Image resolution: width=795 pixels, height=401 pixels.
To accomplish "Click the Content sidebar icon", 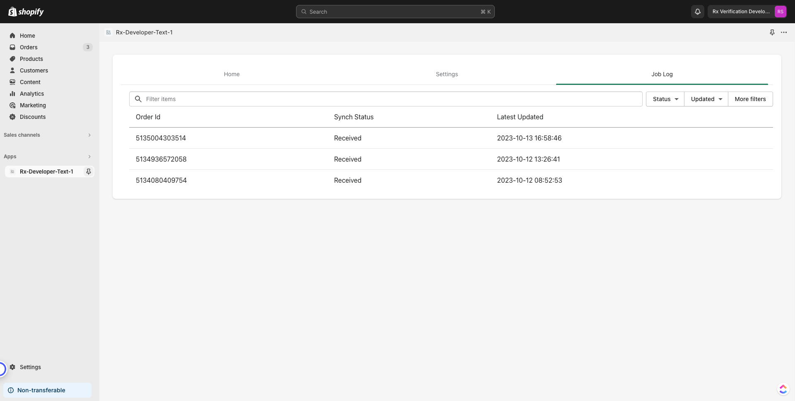I will click(12, 82).
